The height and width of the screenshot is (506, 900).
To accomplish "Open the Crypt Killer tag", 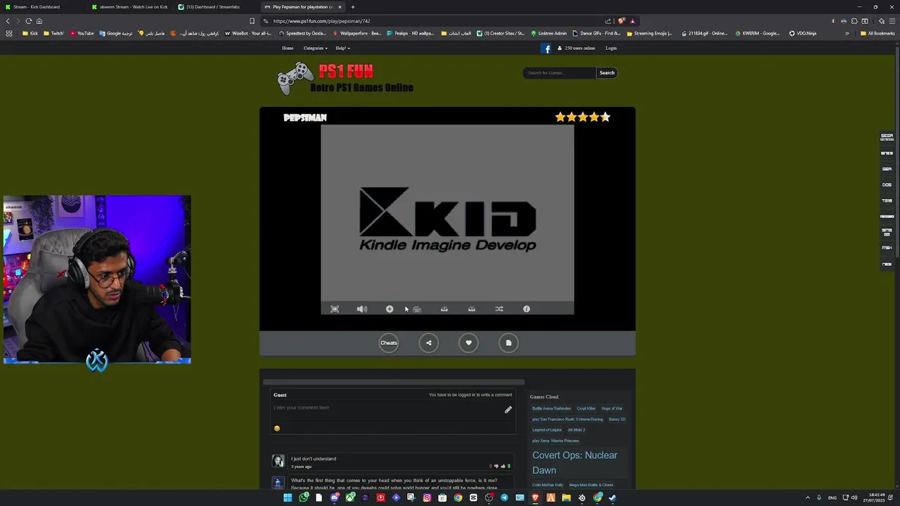I will [586, 408].
